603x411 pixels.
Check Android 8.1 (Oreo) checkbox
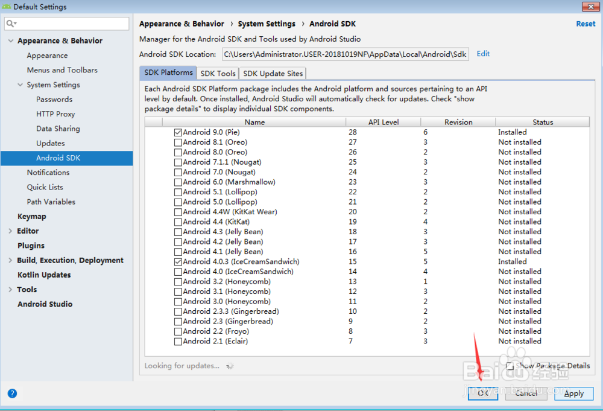click(x=178, y=142)
